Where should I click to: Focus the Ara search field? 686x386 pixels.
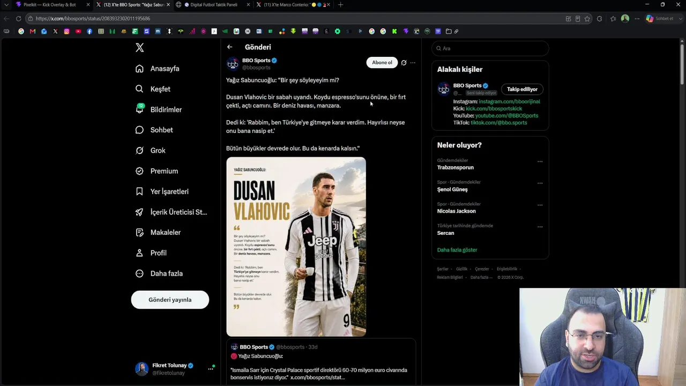coord(490,48)
